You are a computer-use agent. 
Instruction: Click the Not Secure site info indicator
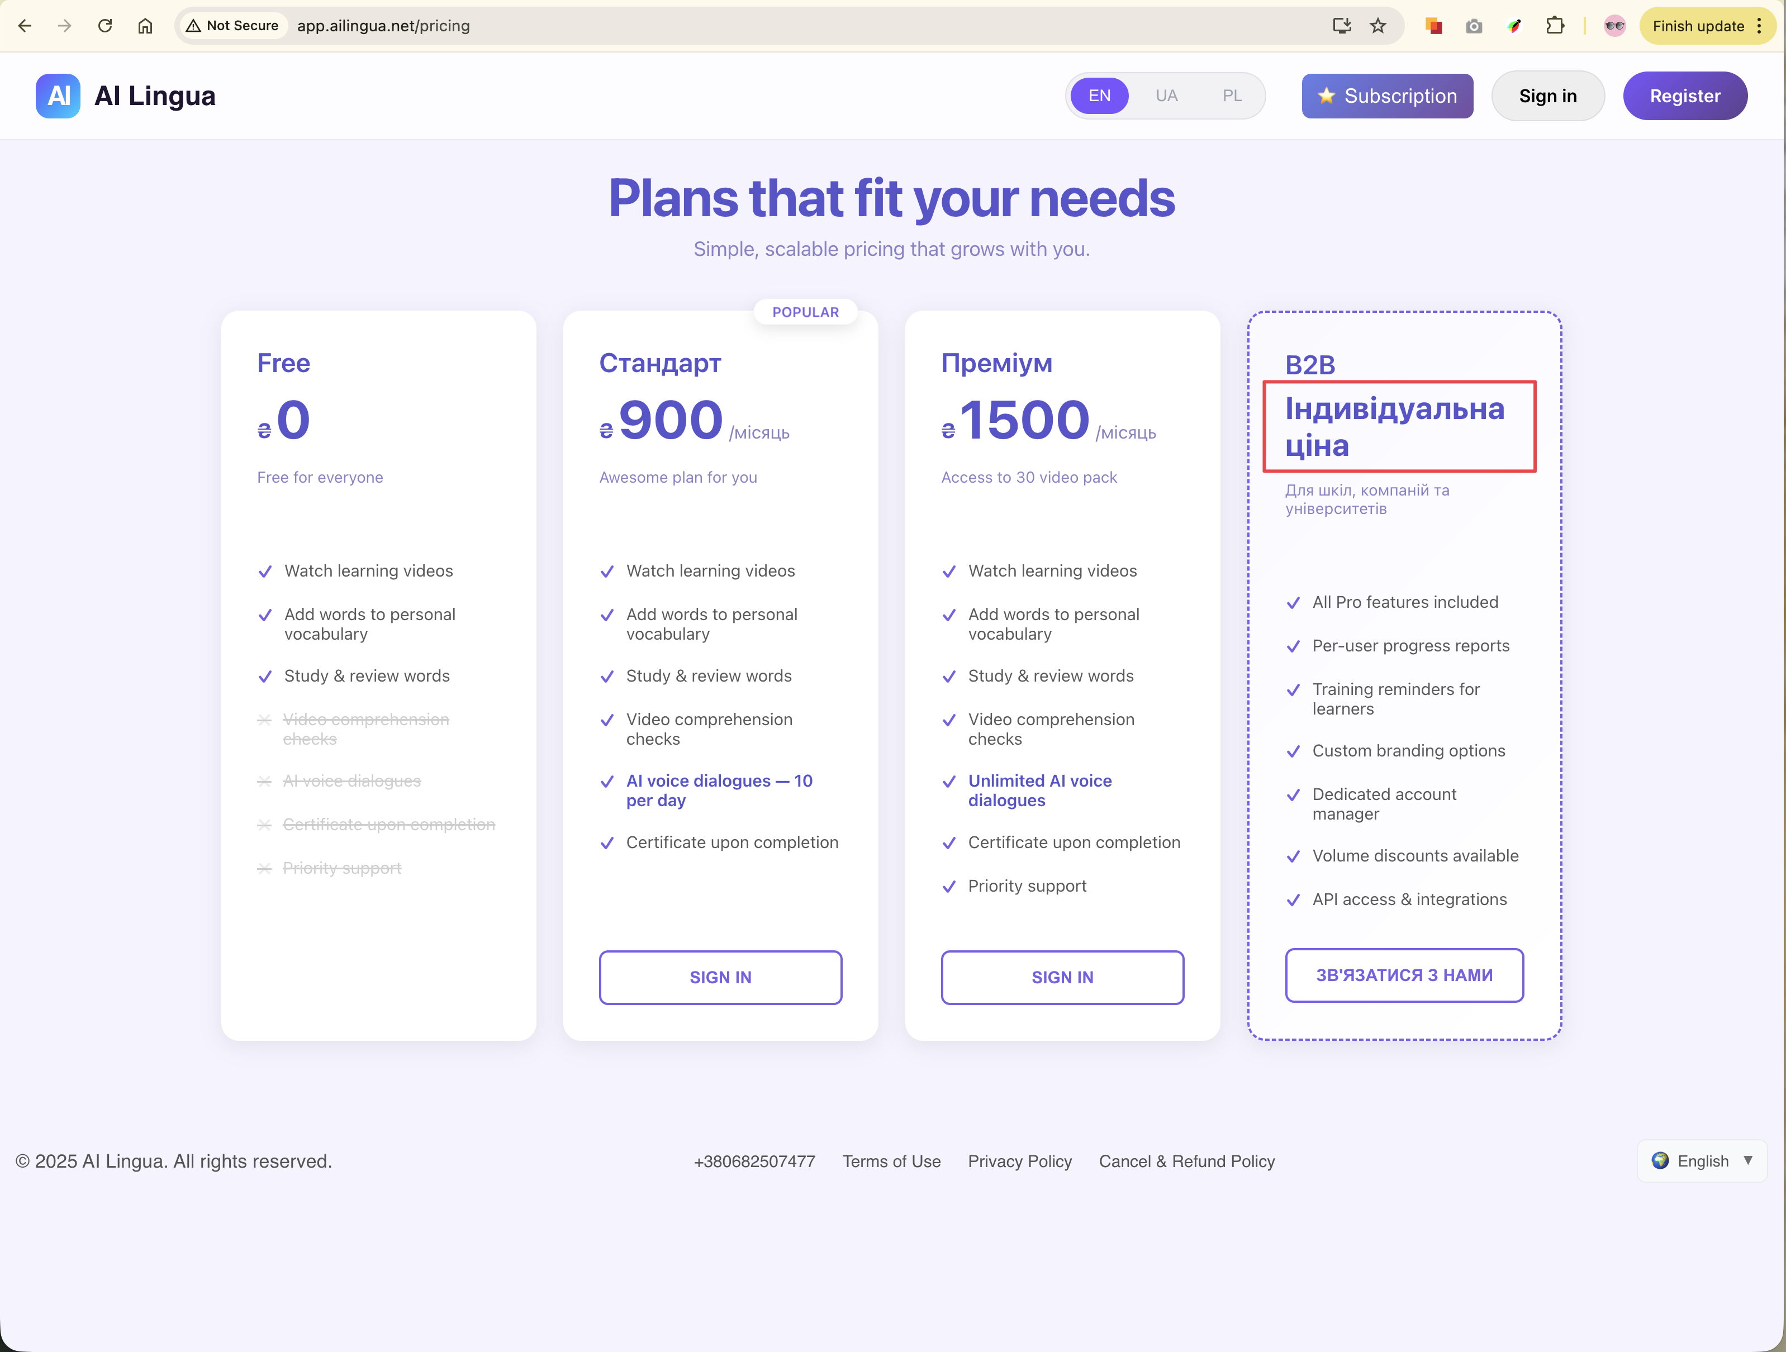[232, 26]
